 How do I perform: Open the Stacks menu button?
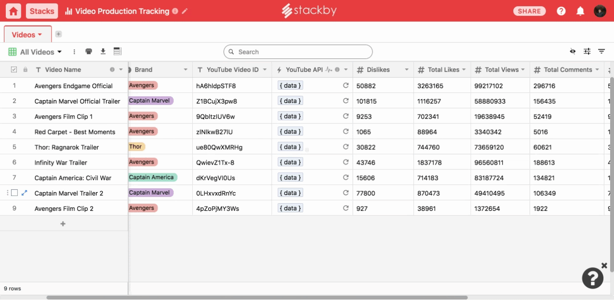pyautogui.click(x=42, y=11)
